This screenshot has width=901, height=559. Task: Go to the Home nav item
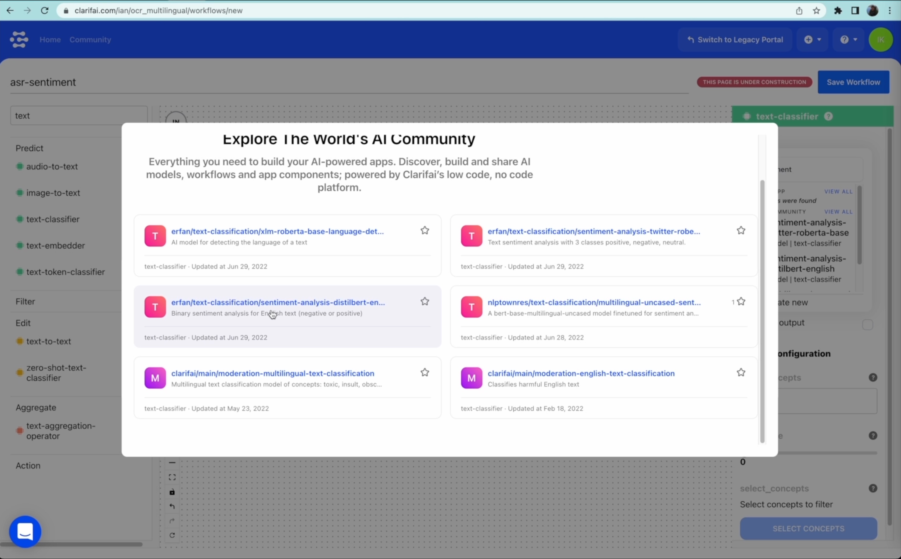point(50,39)
